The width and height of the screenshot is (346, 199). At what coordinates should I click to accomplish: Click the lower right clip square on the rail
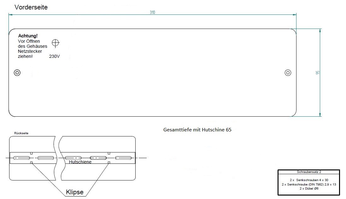109,163
